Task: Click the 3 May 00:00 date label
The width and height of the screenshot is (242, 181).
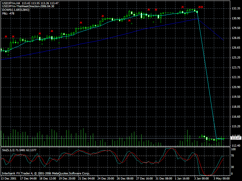Action: [221, 178]
